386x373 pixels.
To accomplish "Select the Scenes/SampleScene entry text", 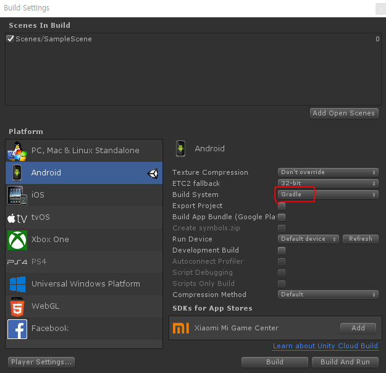I will tap(54, 39).
